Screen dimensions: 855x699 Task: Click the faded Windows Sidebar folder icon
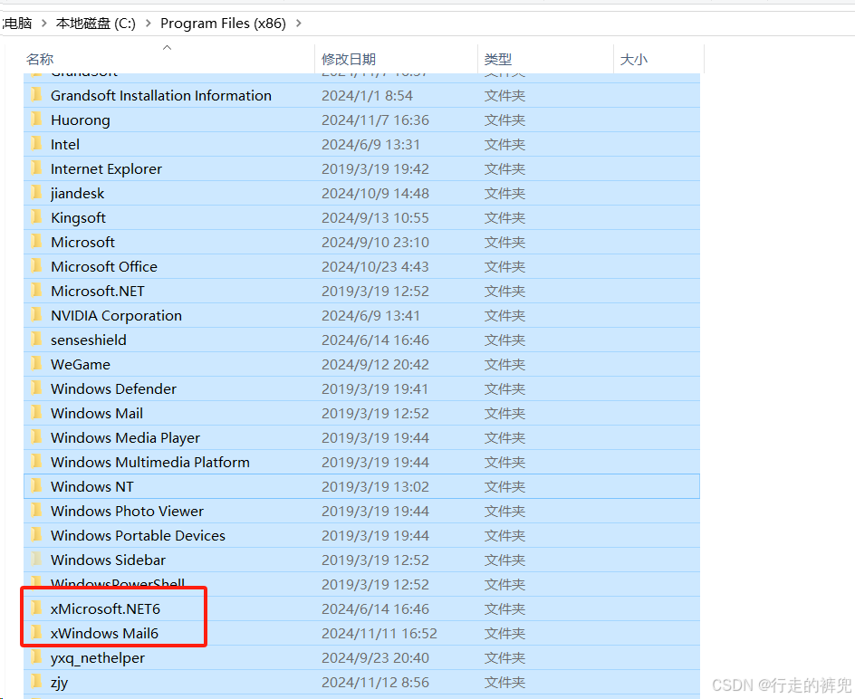36,559
